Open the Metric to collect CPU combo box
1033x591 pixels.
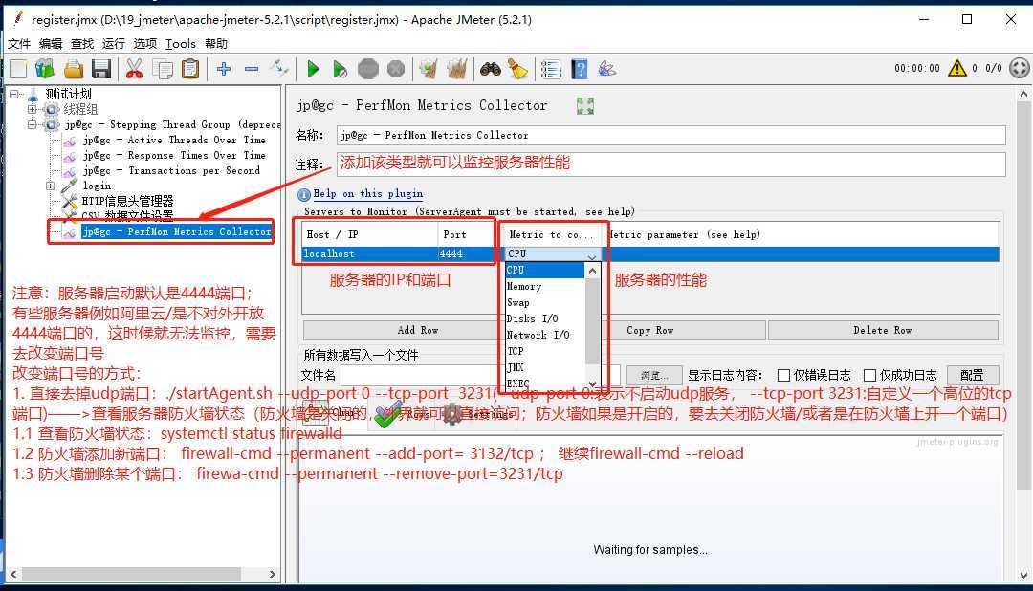pyautogui.click(x=552, y=253)
